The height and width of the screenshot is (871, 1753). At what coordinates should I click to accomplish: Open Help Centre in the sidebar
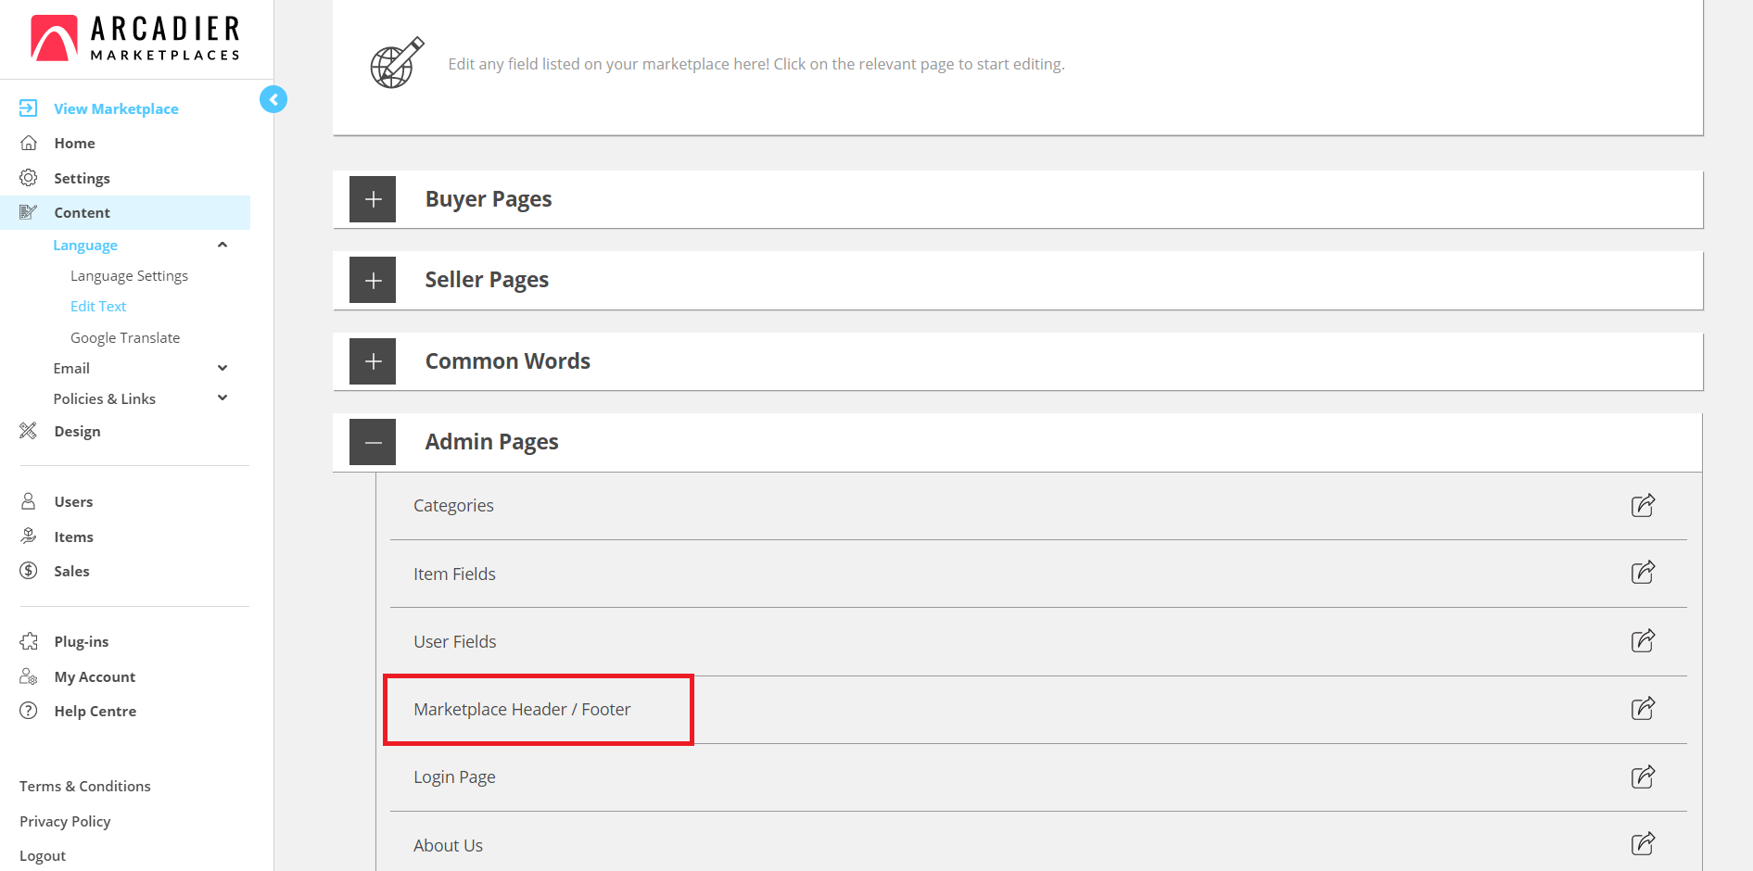point(95,711)
